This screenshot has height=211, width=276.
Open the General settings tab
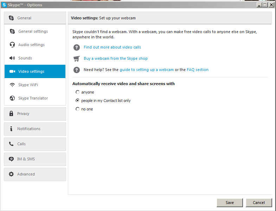tap(33, 31)
